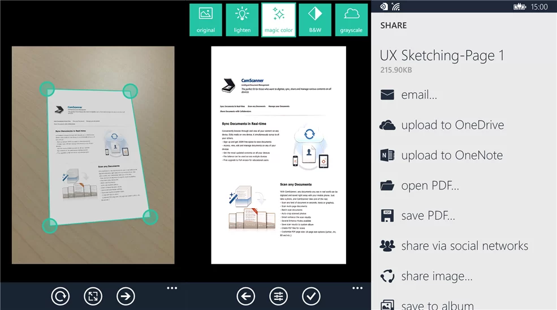Choose open PDF... option

[x=430, y=186]
